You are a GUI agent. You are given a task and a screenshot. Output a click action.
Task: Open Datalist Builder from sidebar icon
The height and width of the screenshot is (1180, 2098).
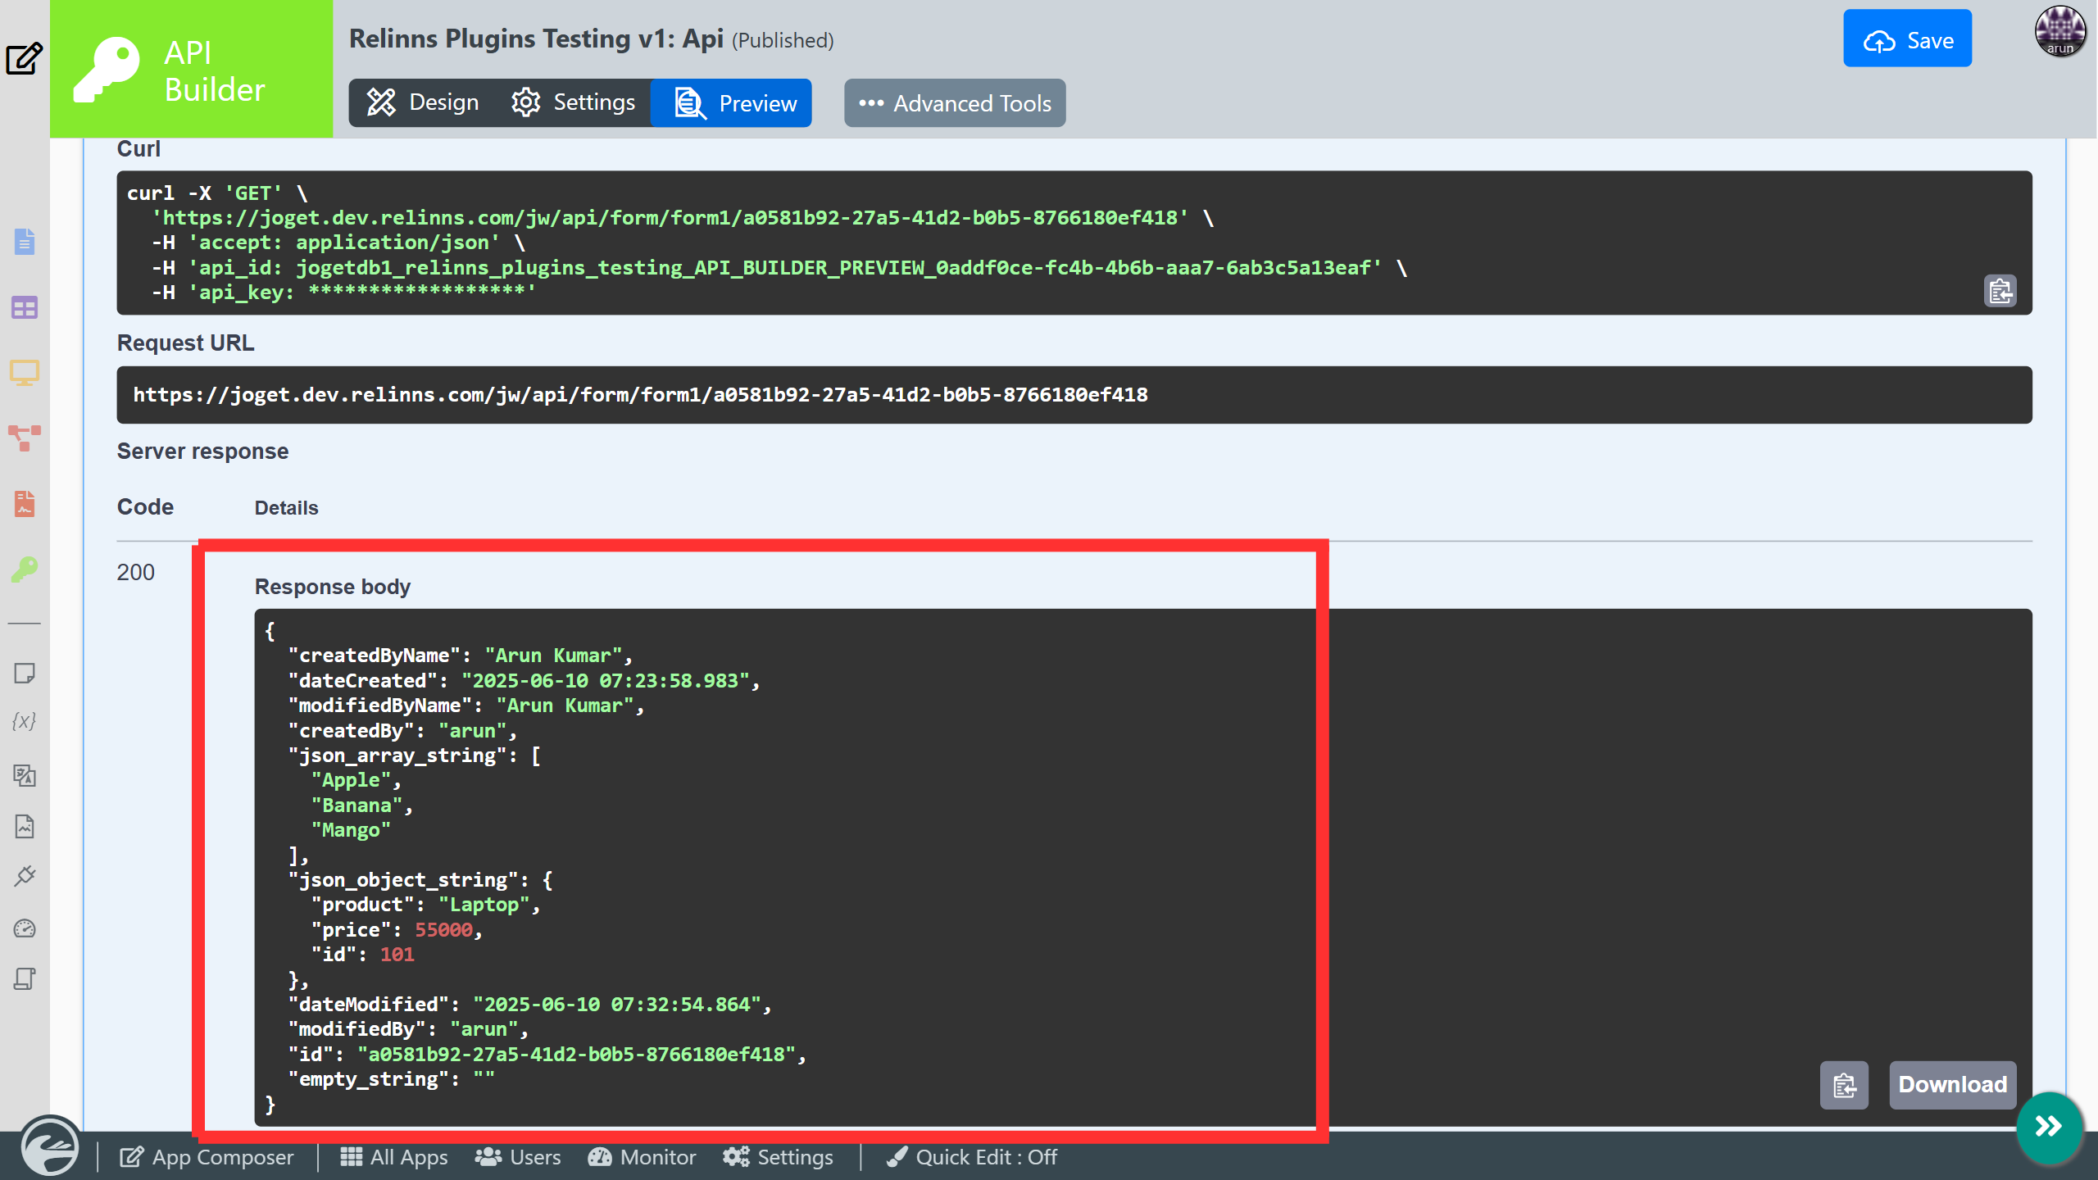[25, 308]
